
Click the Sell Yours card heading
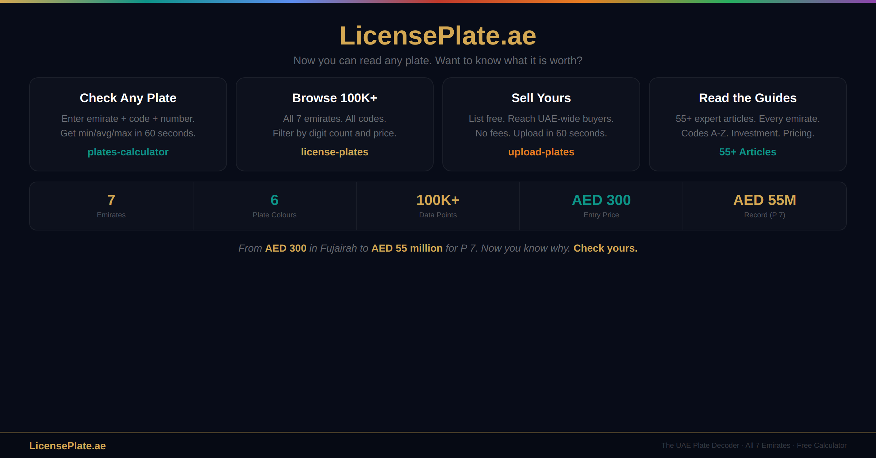click(x=541, y=98)
